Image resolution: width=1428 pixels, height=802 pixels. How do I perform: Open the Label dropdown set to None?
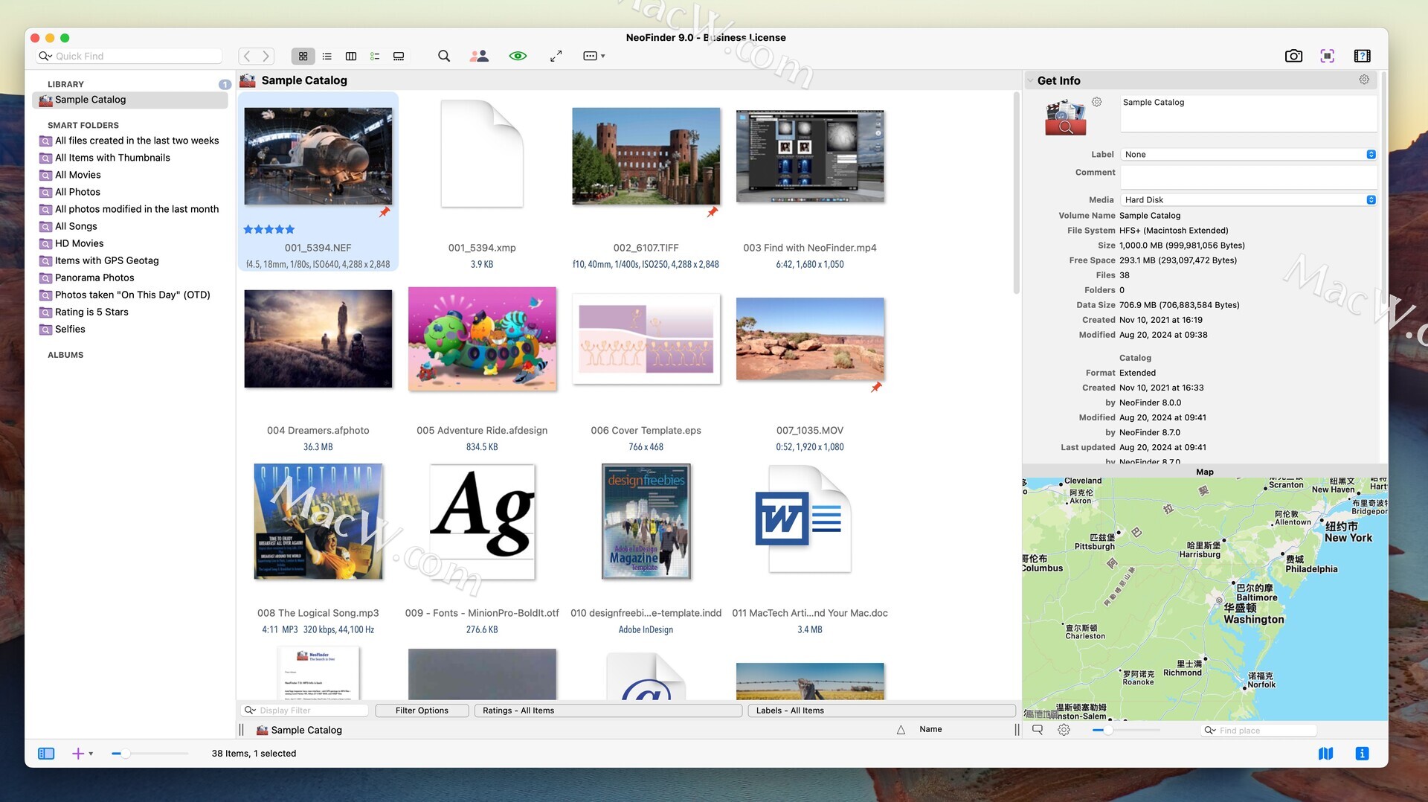click(x=1248, y=154)
